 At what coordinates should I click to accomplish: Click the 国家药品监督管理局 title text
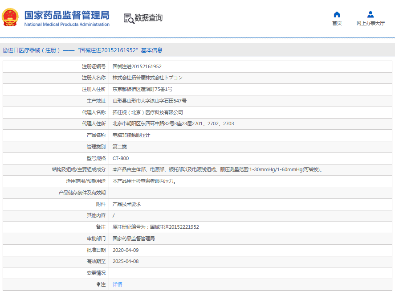point(67,14)
